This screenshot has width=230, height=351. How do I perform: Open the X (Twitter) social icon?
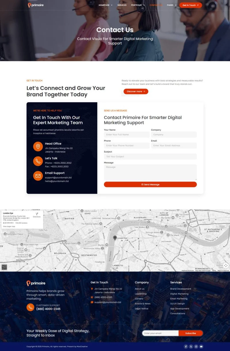tap(191, 346)
